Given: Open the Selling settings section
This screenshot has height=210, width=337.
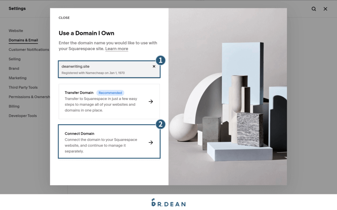Looking at the screenshot, I should 14,59.
